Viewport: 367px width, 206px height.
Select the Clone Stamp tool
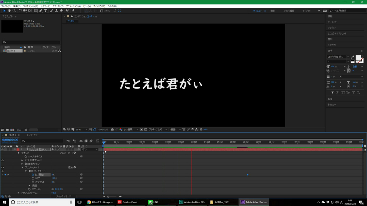click(x=56, y=11)
